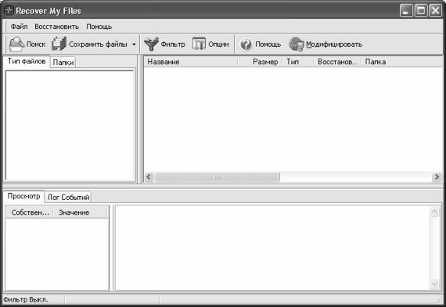Sort by the Название column header
This screenshot has width=446, height=307.
point(191,62)
